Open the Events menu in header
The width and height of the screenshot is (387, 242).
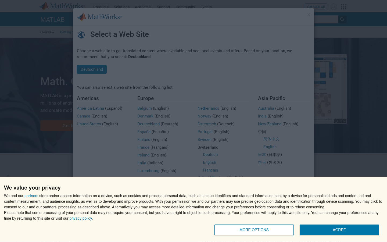pyautogui.click(x=206, y=7)
